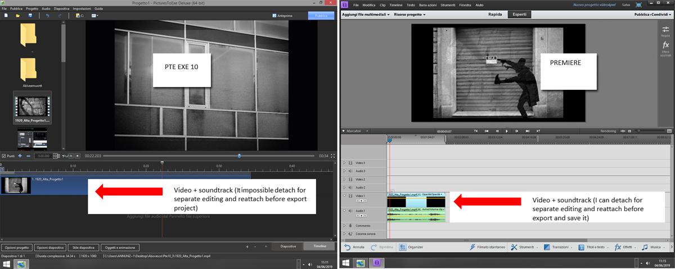The width and height of the screenshot is (675, 269).
Task: Open Opzioni diapositiva in PicturesToExe
Action: (50, 247)
